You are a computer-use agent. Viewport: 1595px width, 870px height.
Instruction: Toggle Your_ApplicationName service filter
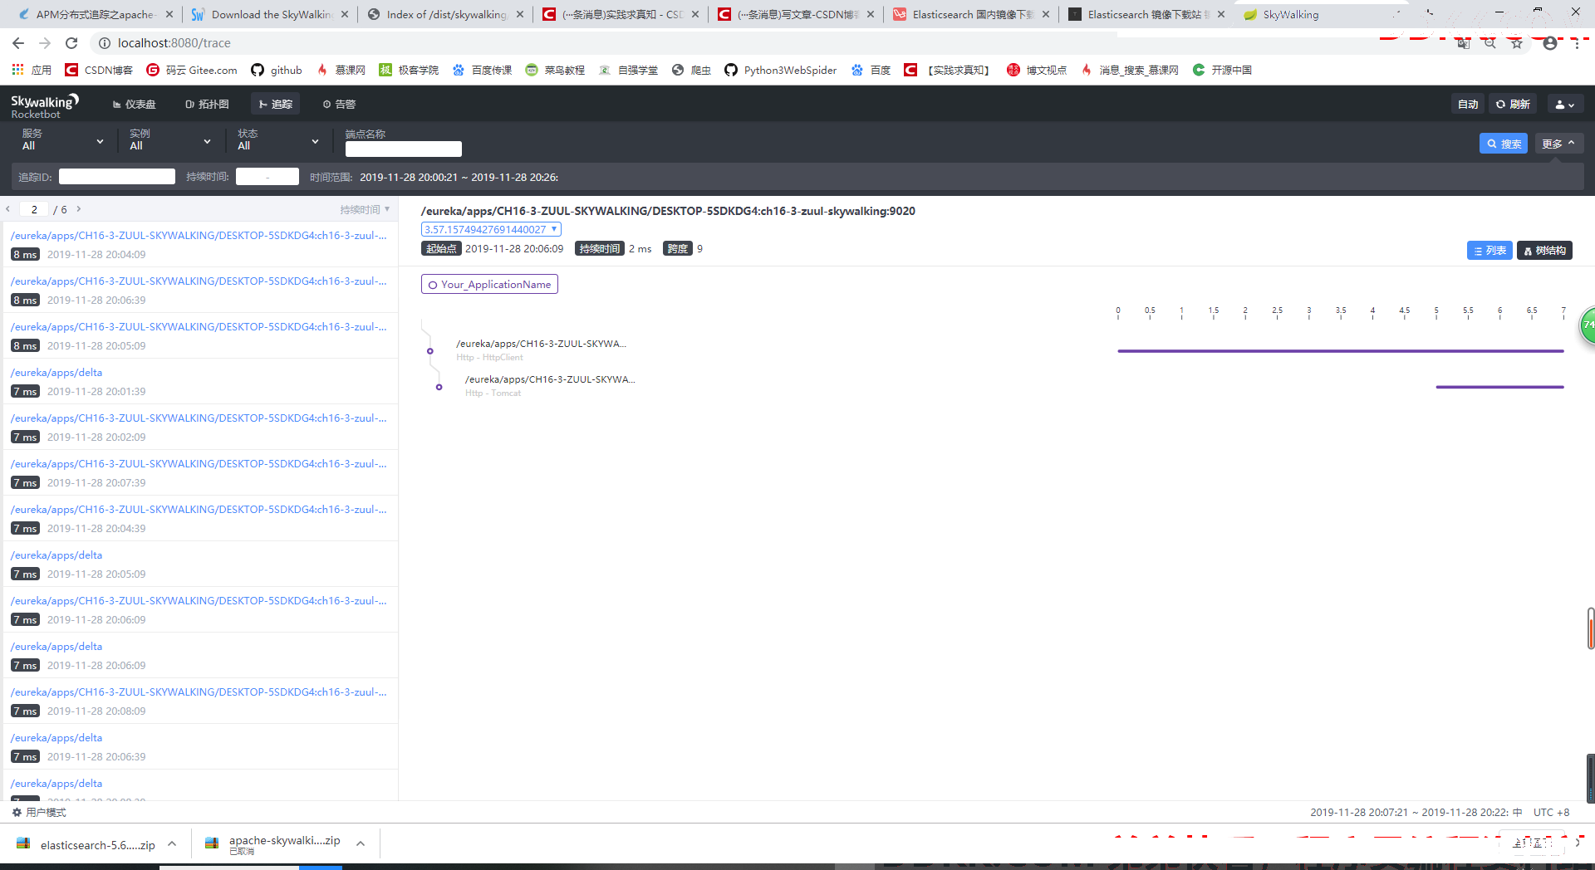489,284
